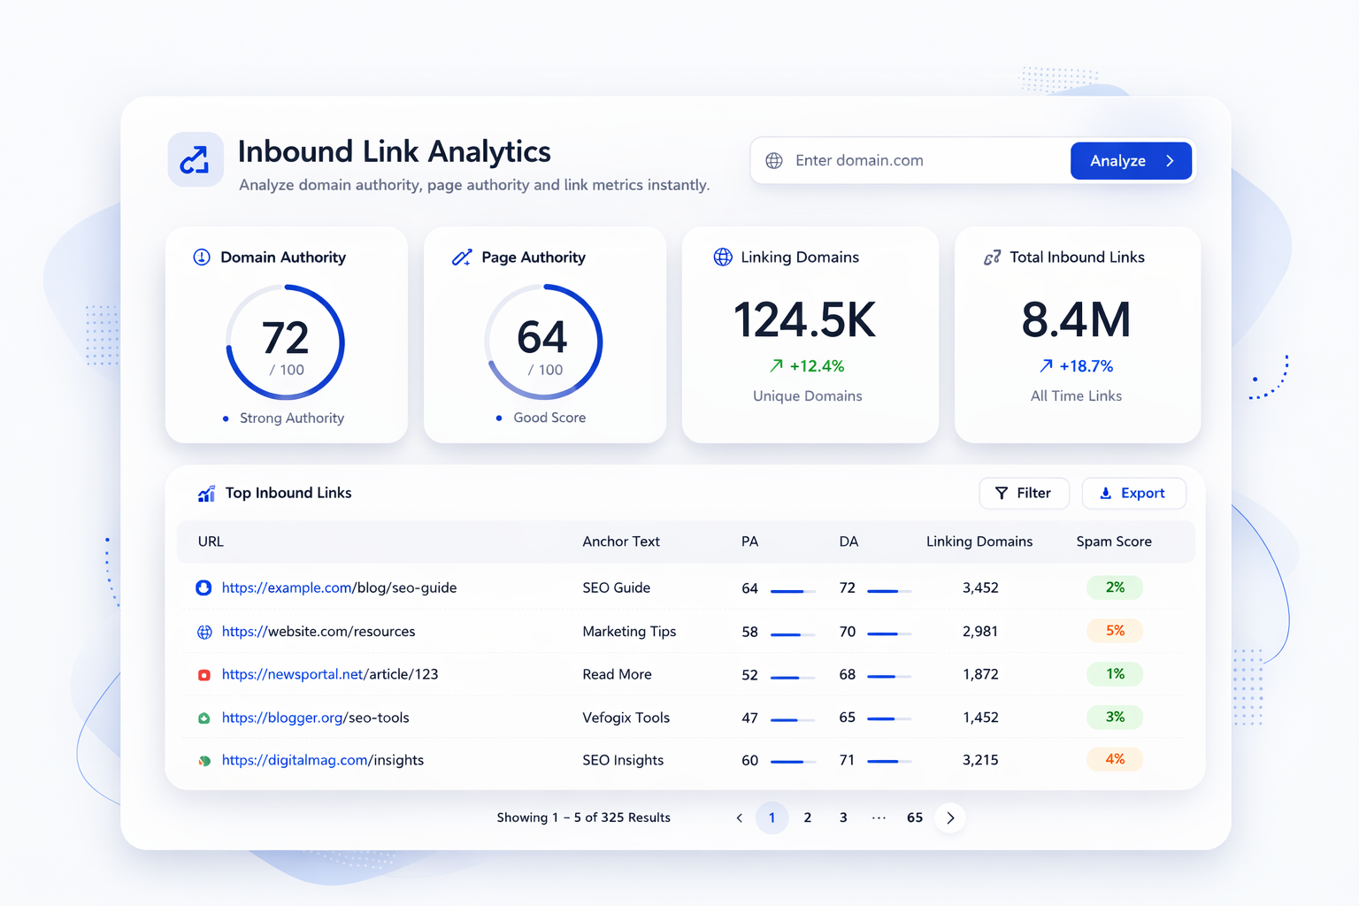The width and height of the screenshot is (1359, 906).
Task: Expand hidden pages via the ellipsis control
Action: click(879, 818)
